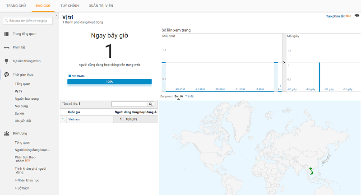Click the Vietnam 100% blue bar

[109, 82]
